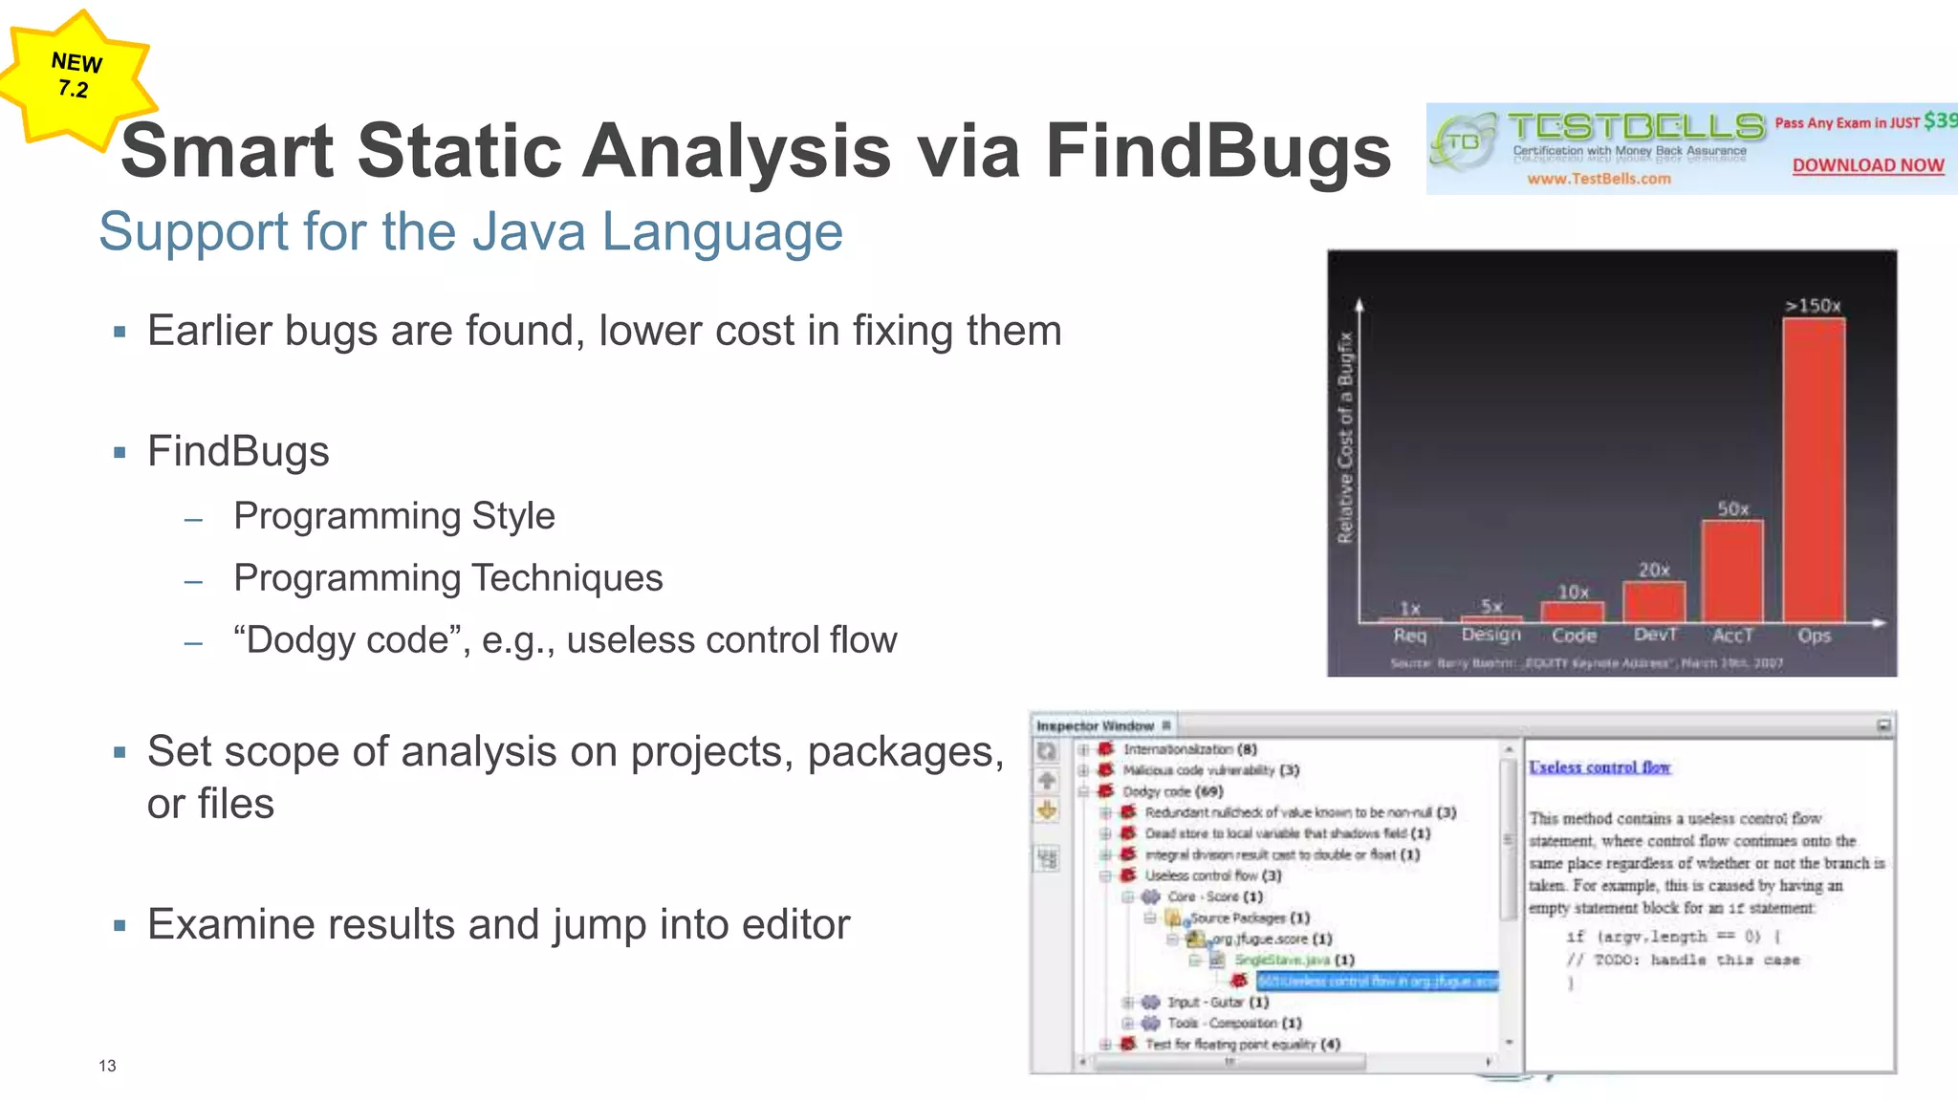Screen dimensions: 1958x1101
Task: Select the grouping icon at the toolbar bottom
Action: (x=1049, y=856)
